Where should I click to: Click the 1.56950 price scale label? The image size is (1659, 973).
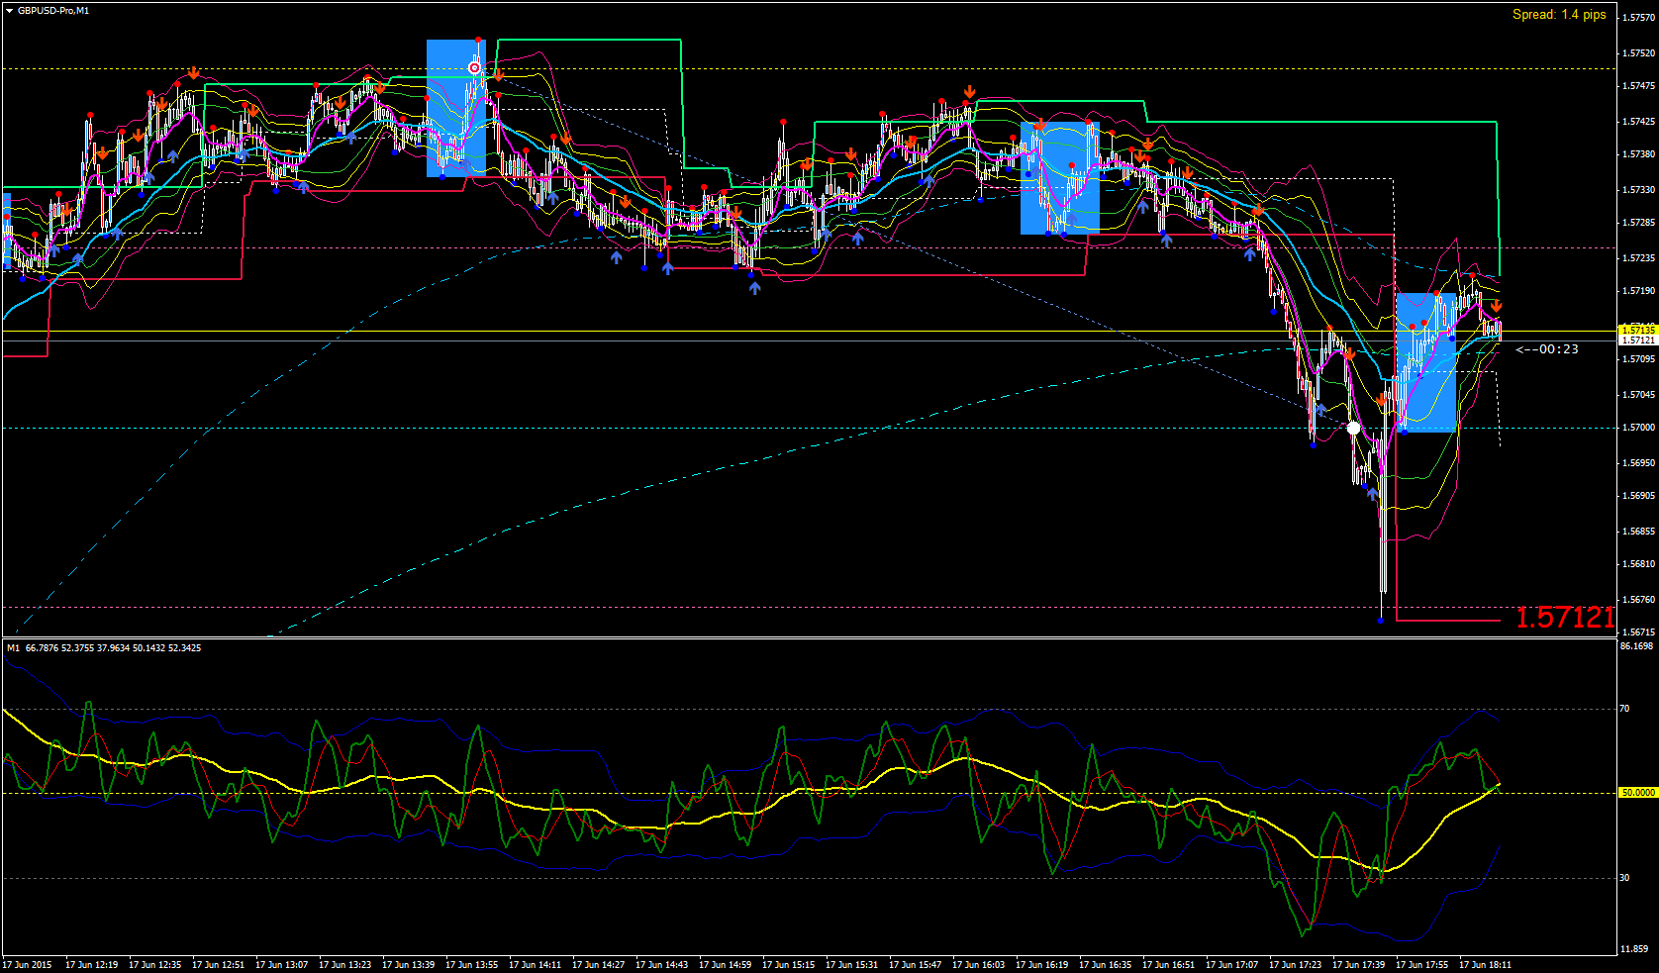(x=1639, y=462)
